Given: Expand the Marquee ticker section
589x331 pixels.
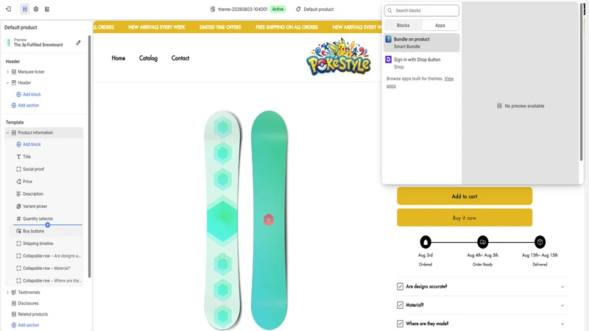Looking at the screenshot, I should click(x=7, y=71).
